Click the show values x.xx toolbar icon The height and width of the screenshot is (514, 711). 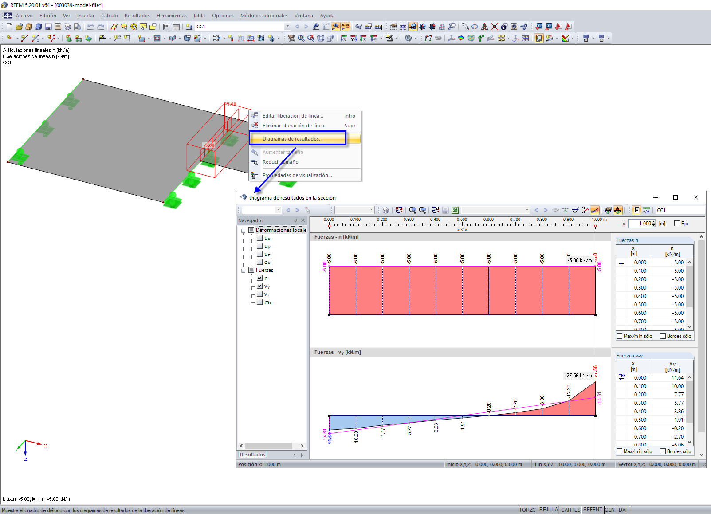click(x=346, y=27)
